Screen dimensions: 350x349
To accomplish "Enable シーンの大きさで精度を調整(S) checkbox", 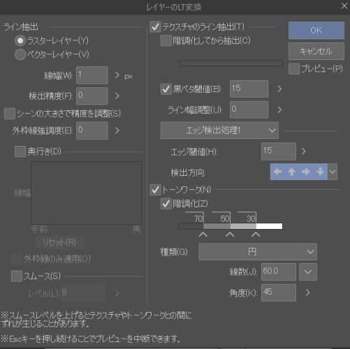I will point(10,114).
